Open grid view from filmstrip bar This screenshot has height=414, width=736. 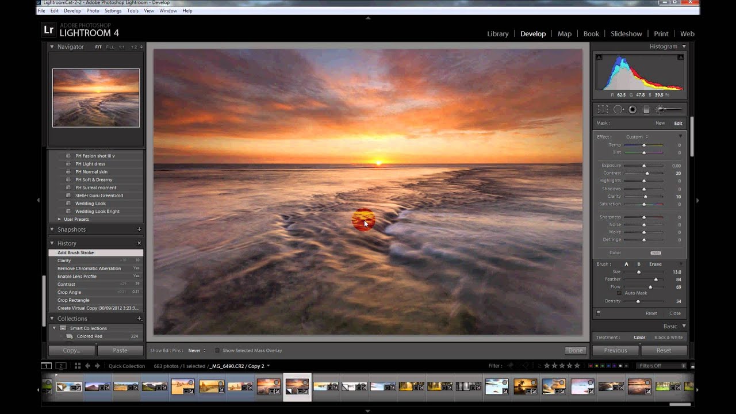click(77, 366)
